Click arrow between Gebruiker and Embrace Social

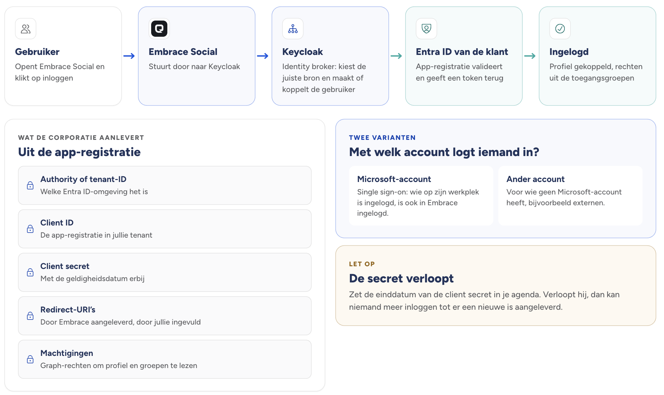(x=129, y=56)
